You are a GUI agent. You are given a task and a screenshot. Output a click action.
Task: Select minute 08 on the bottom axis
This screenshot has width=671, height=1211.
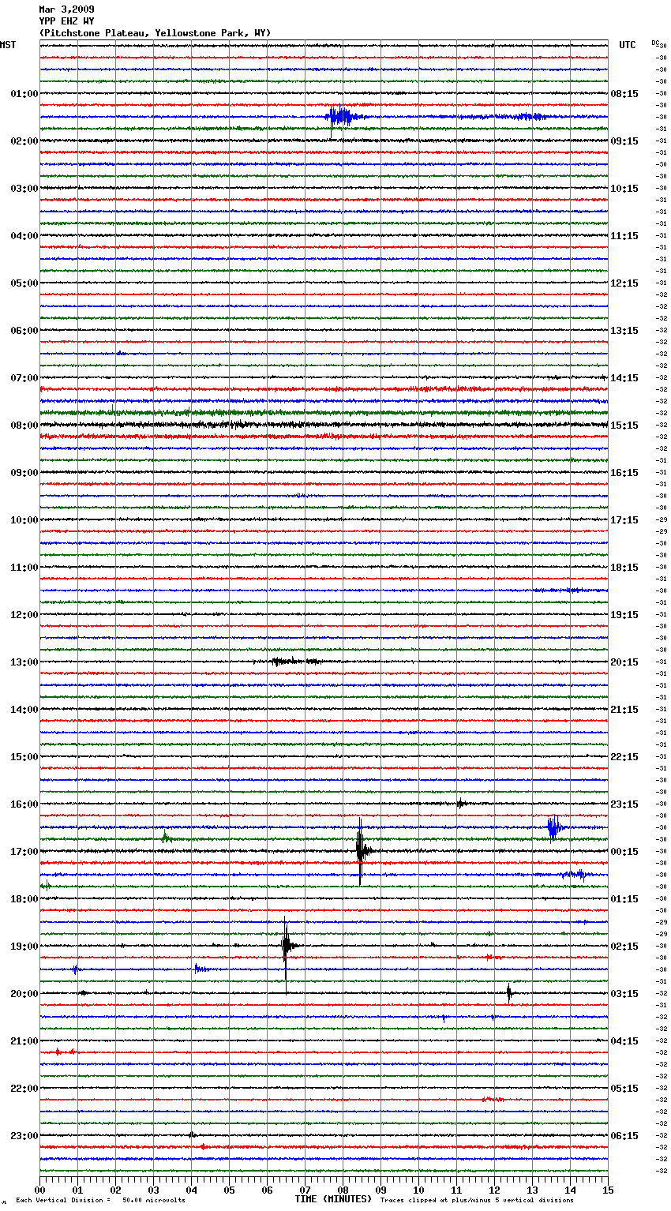click(343, 1190)
